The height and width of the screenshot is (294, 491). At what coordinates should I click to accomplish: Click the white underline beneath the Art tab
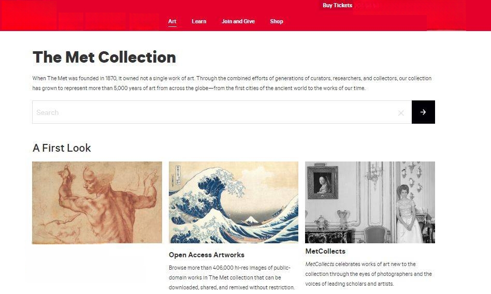[172, 26]
